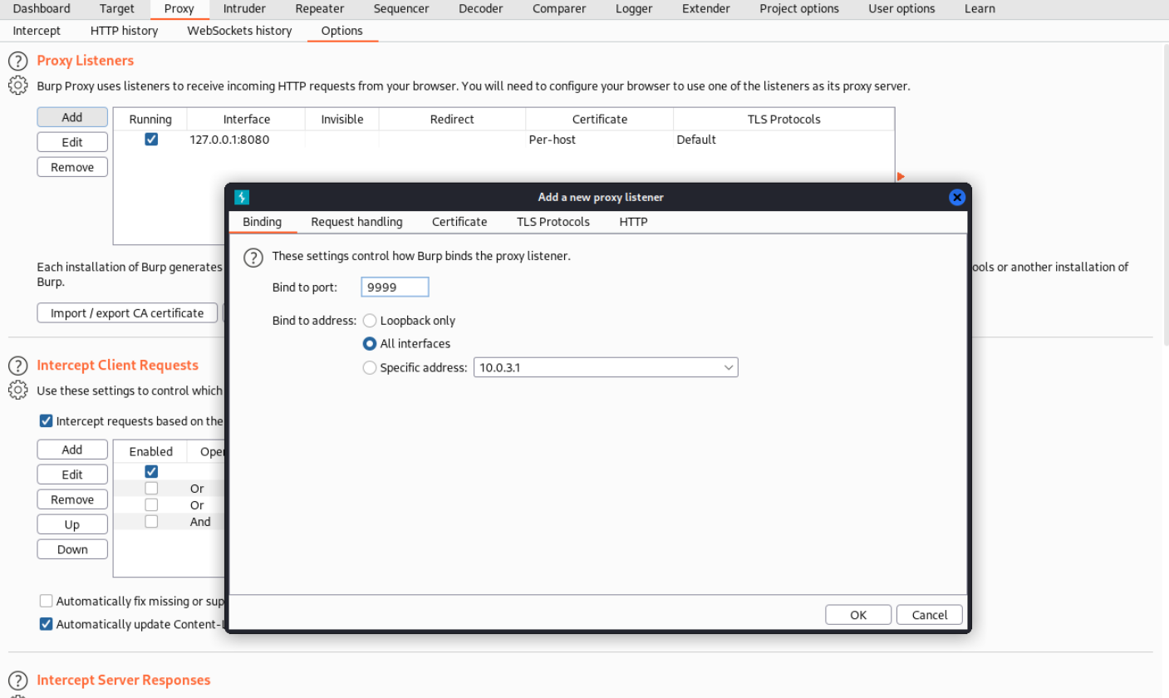Image resolution: width=1169 pixels, height=698 pixels.
Task: Select Loopback only radio button
Action: tap(370, 321)
